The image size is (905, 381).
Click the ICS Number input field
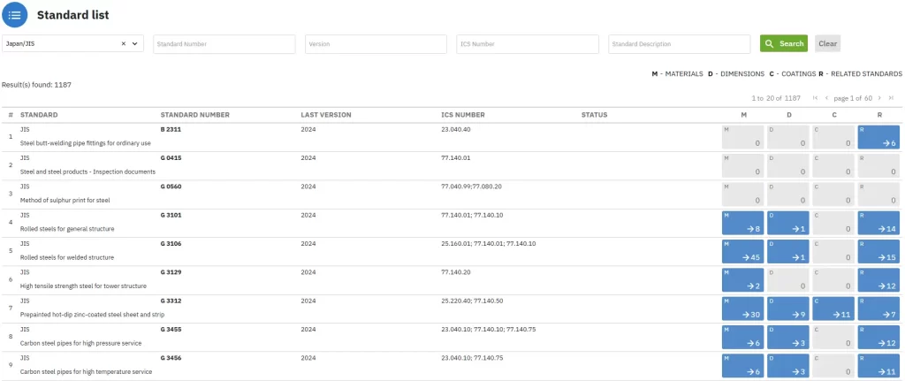pyautogui.click(x=528, y=44)
